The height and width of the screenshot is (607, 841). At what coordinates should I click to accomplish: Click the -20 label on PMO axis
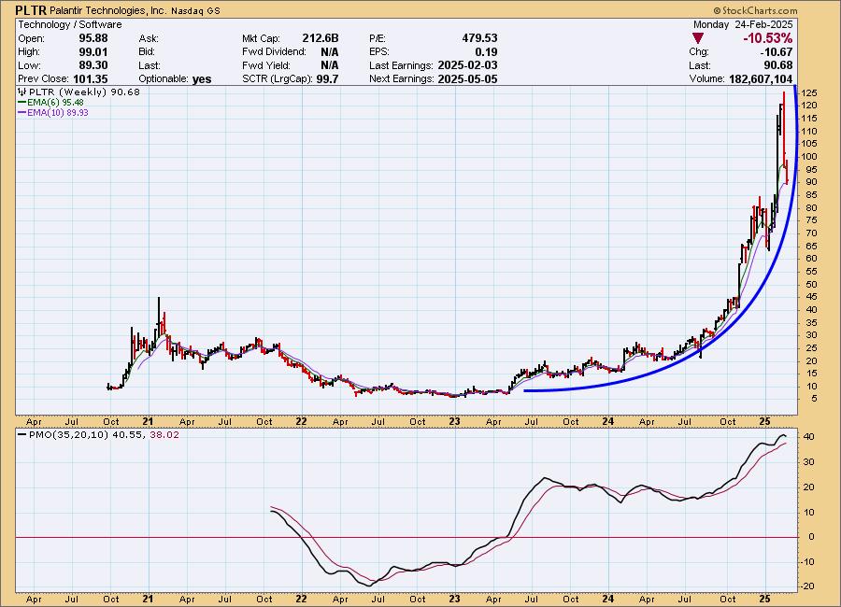click(807, 586)
